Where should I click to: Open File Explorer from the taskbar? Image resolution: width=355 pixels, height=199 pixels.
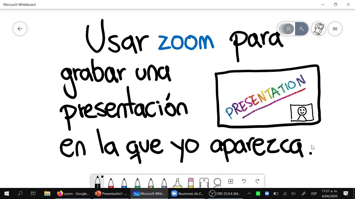(47, 193)
